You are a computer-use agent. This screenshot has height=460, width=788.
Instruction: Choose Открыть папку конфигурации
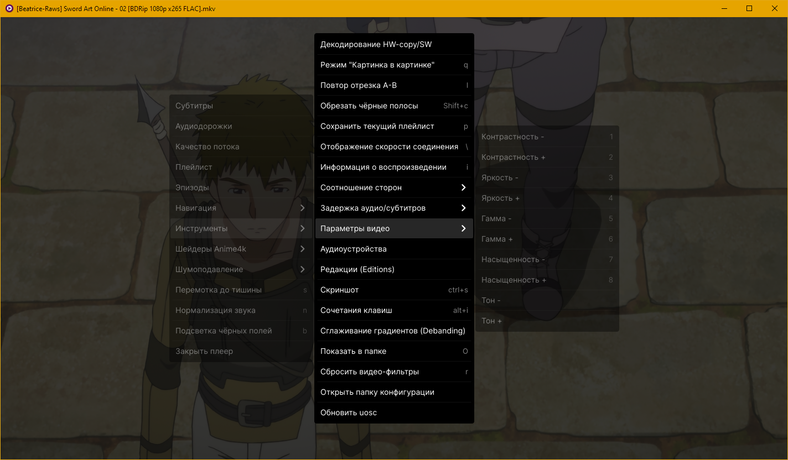point(394,392)
